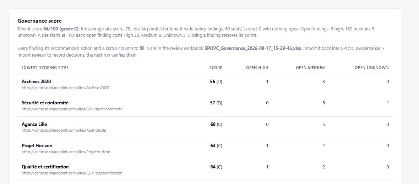Viewport: 419px width, 184px height.
Task: Click the Lowest-scoring sites column header
Action: 45,68
